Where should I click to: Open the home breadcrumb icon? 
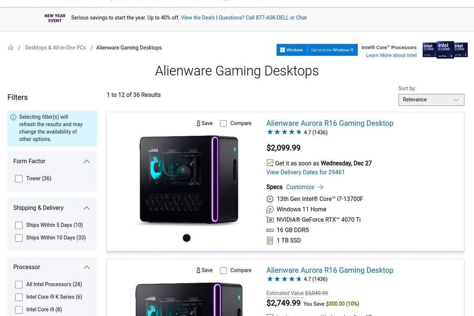[10, 47]
